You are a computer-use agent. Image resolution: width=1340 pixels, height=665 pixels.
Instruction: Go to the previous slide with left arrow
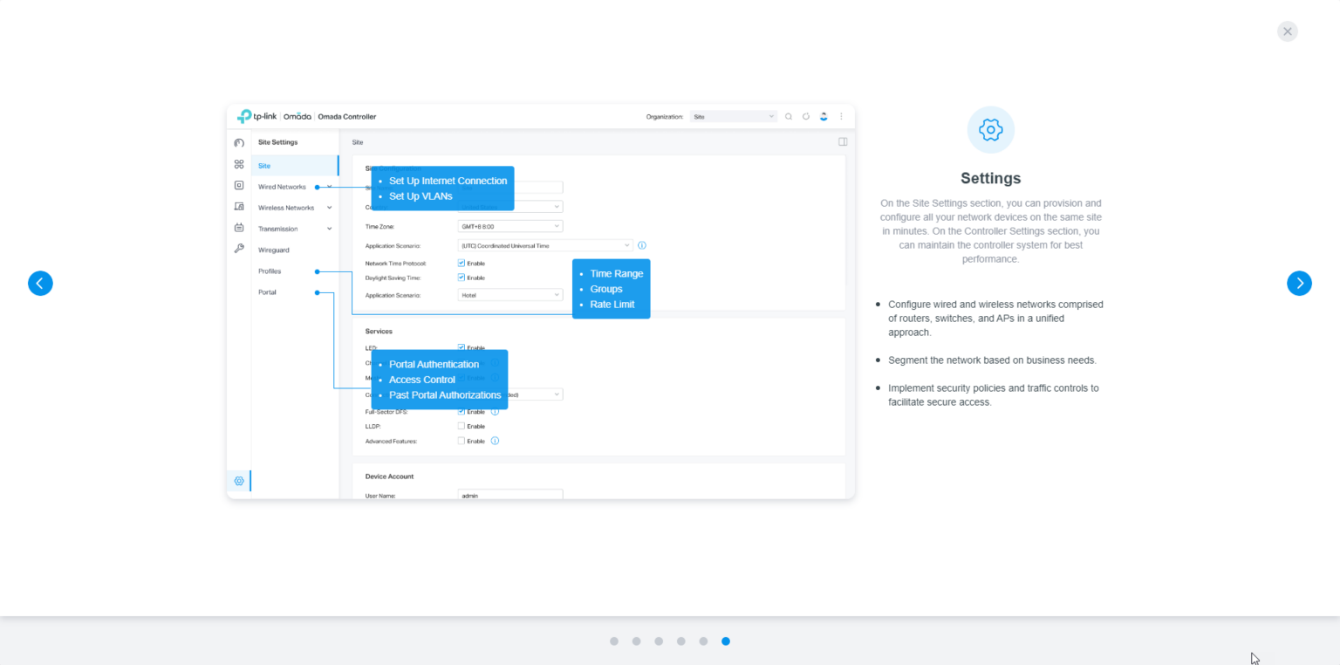coord(40,284)
